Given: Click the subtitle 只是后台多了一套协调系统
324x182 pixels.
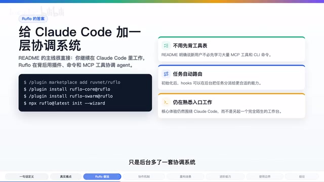Looking at the screenshot, I should tap(162, 162).
